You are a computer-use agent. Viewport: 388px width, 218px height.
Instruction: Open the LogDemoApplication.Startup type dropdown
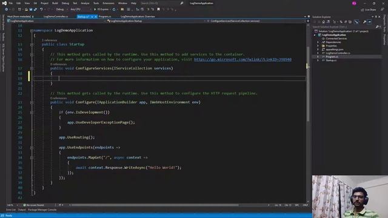[156, 21]
